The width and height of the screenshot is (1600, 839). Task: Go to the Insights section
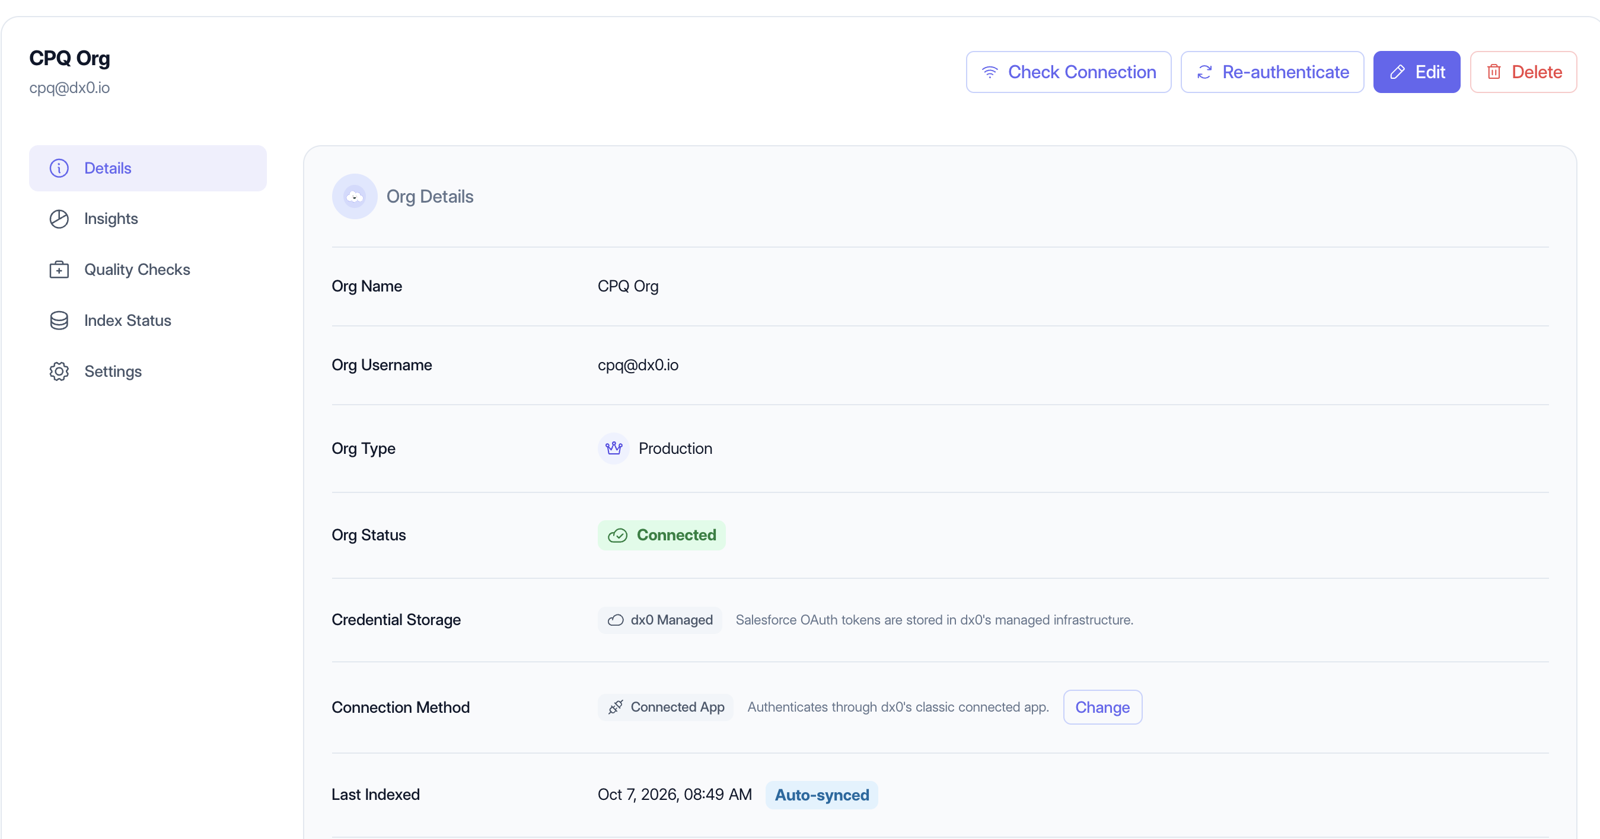click(148, 219)
